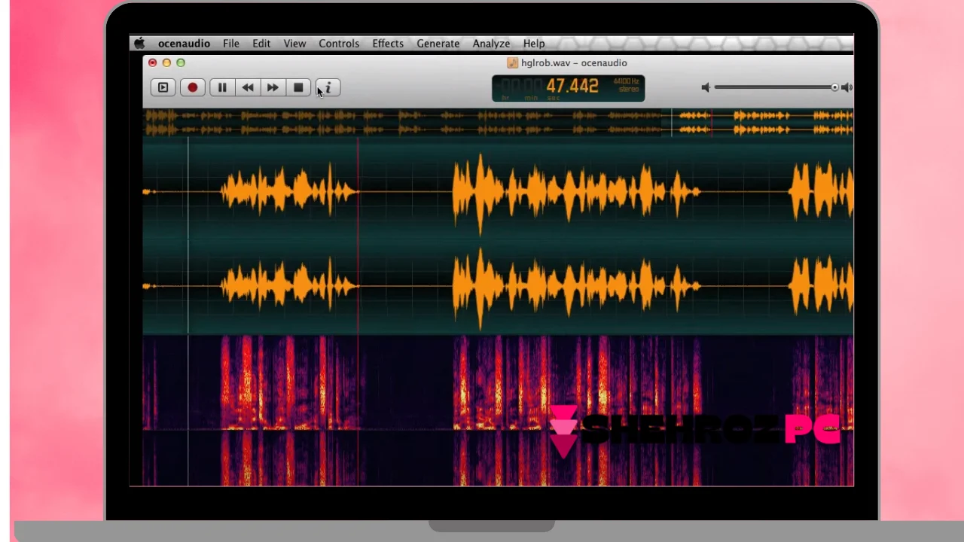Stop playback with the square stop button
The width and height of the screenshot is (964, 542).
click(x=298, y=88)
